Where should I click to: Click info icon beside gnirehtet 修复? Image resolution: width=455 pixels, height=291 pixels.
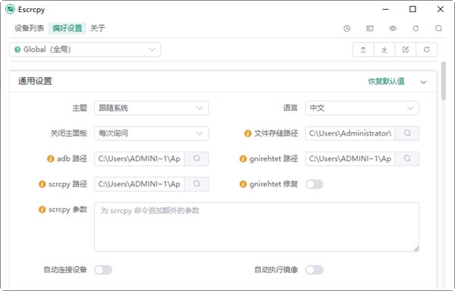coord(243,184)
